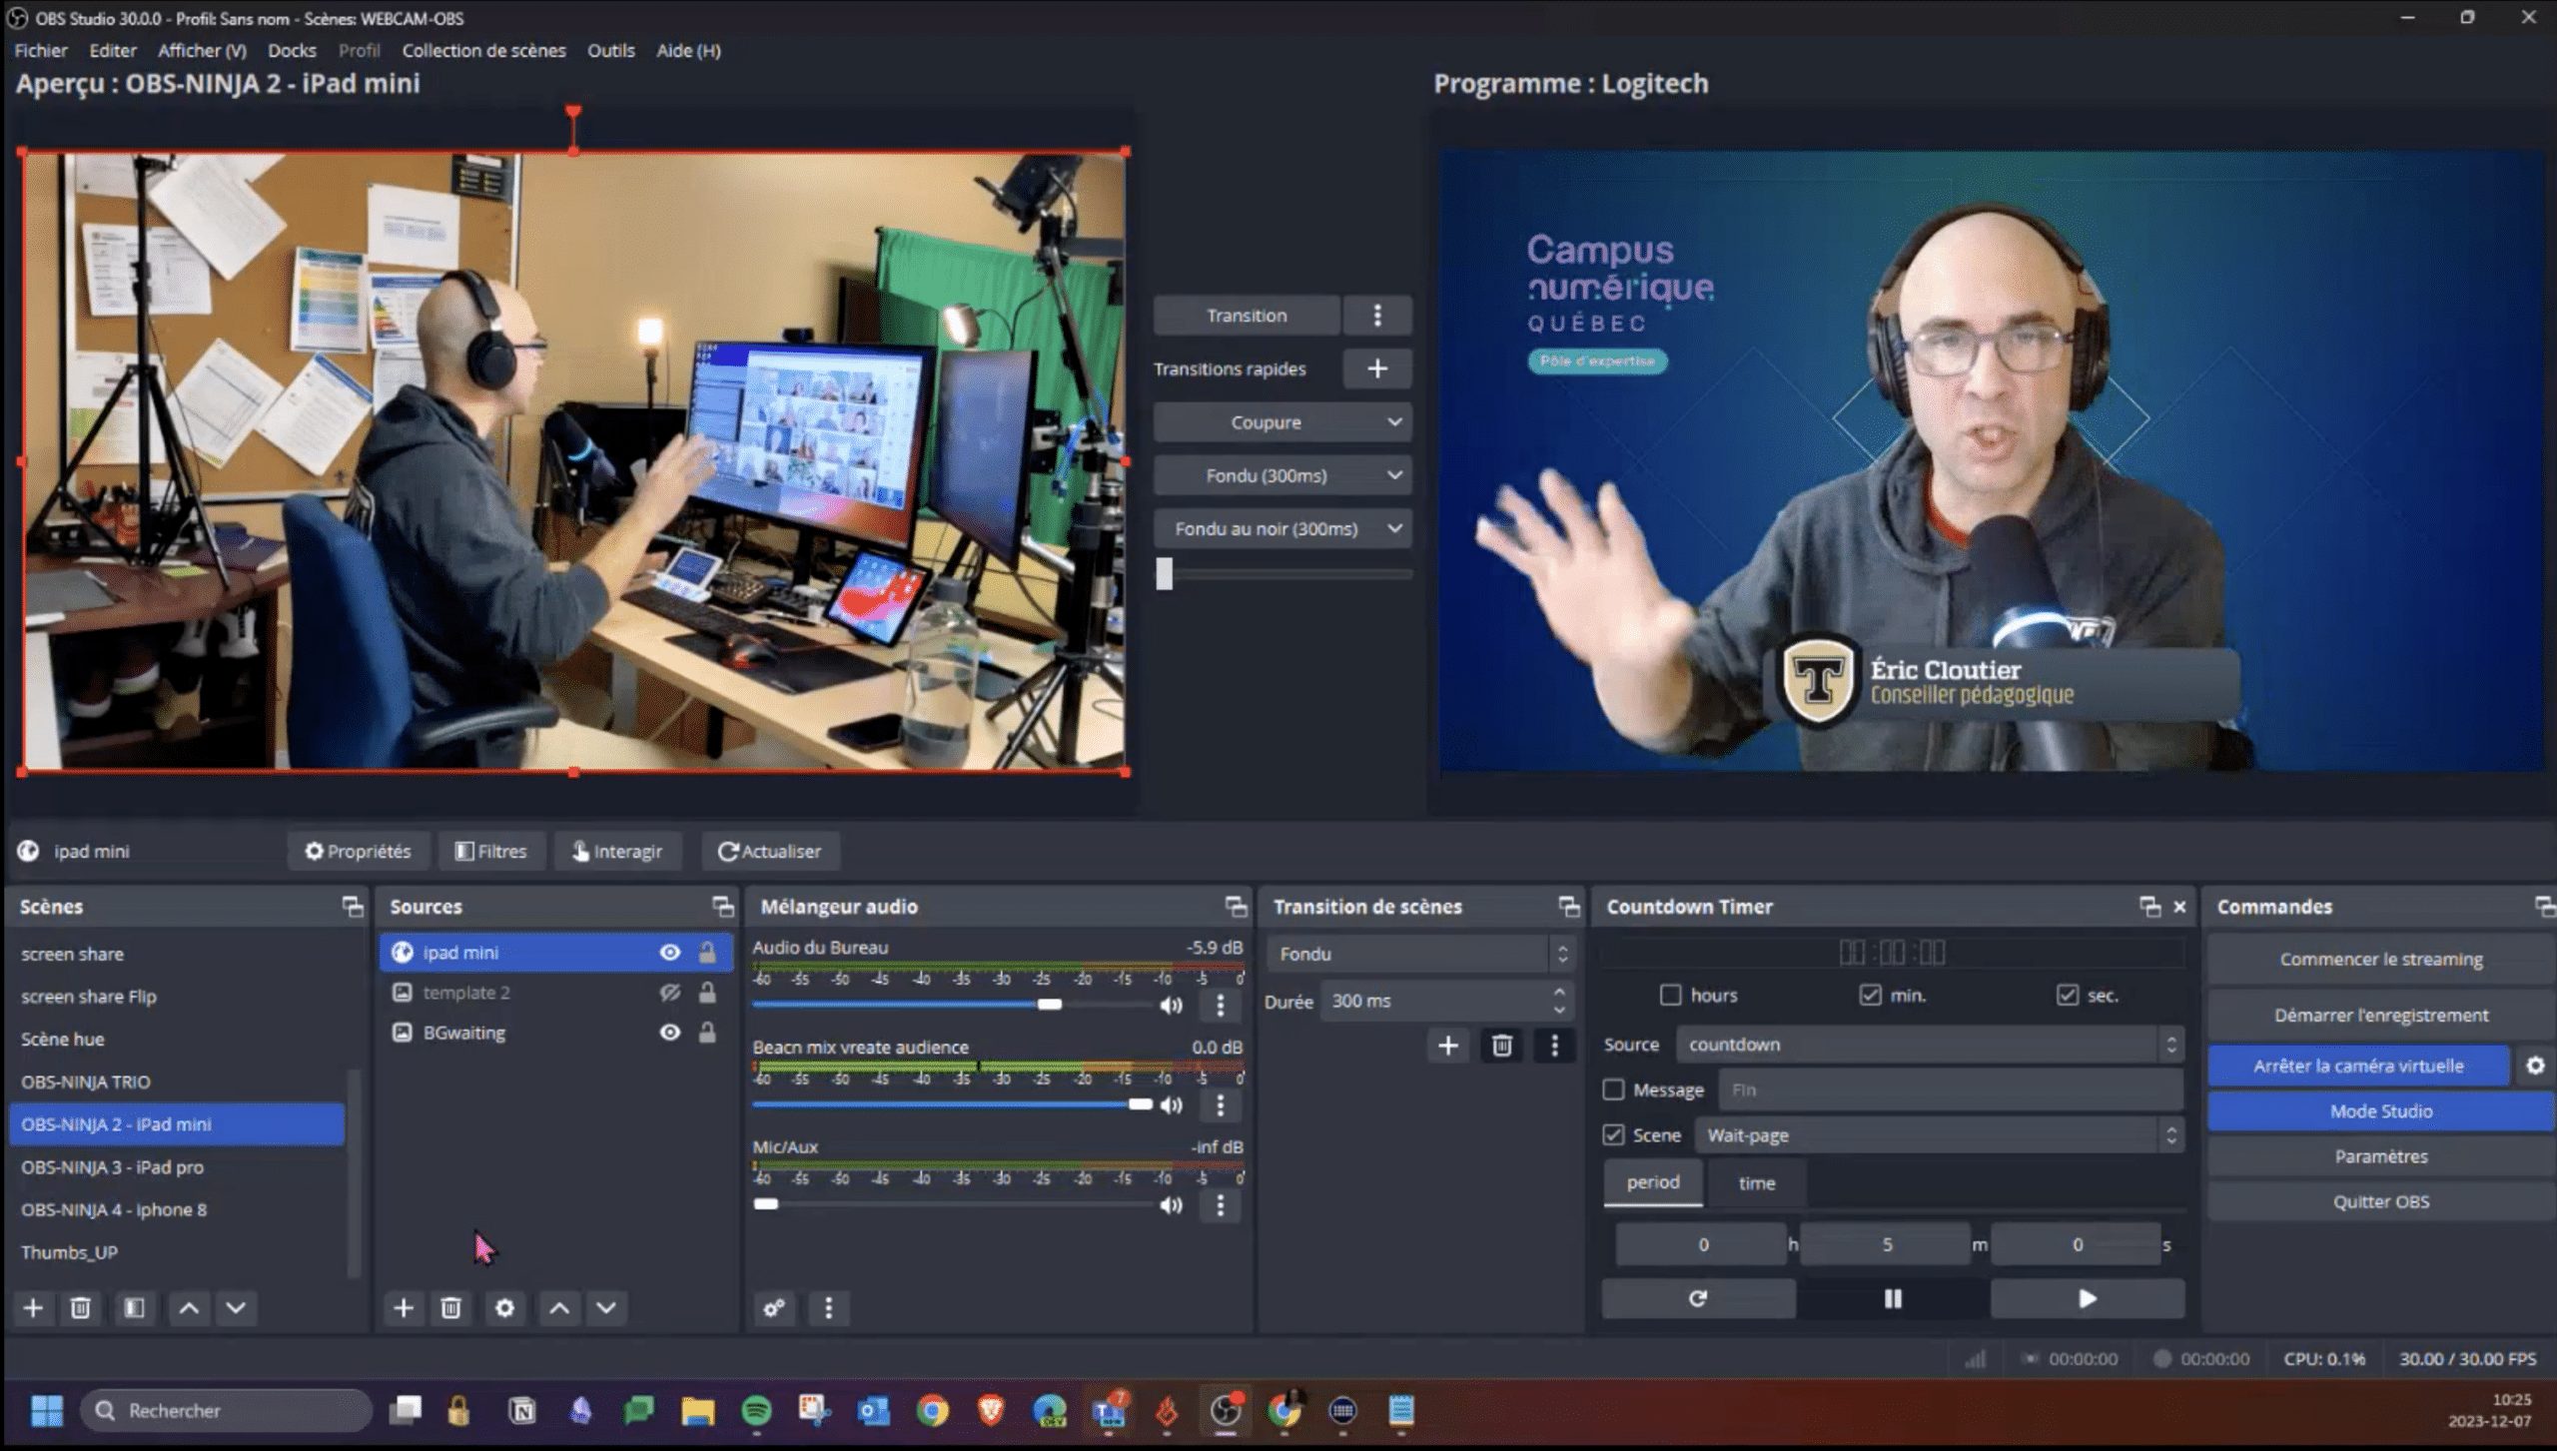Open virtual camera settings gear
The width and height of the screenshot is (2557, 1451).
2535,1066
